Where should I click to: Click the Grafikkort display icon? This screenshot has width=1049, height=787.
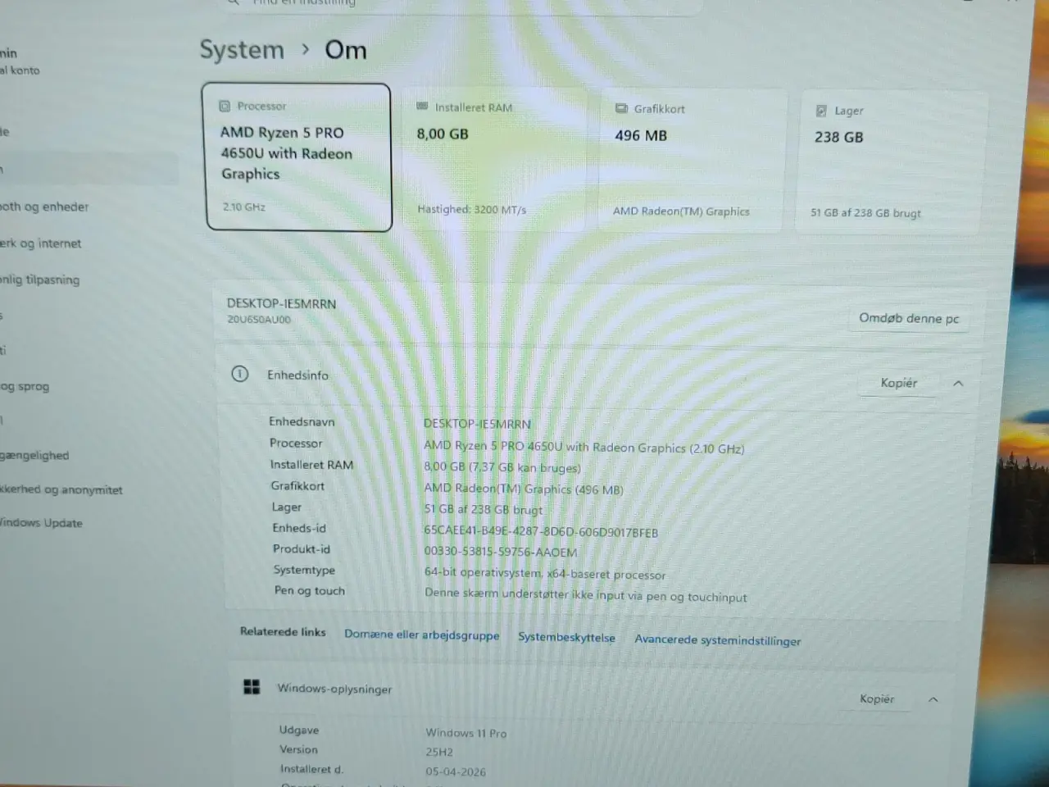click(621, 108)
